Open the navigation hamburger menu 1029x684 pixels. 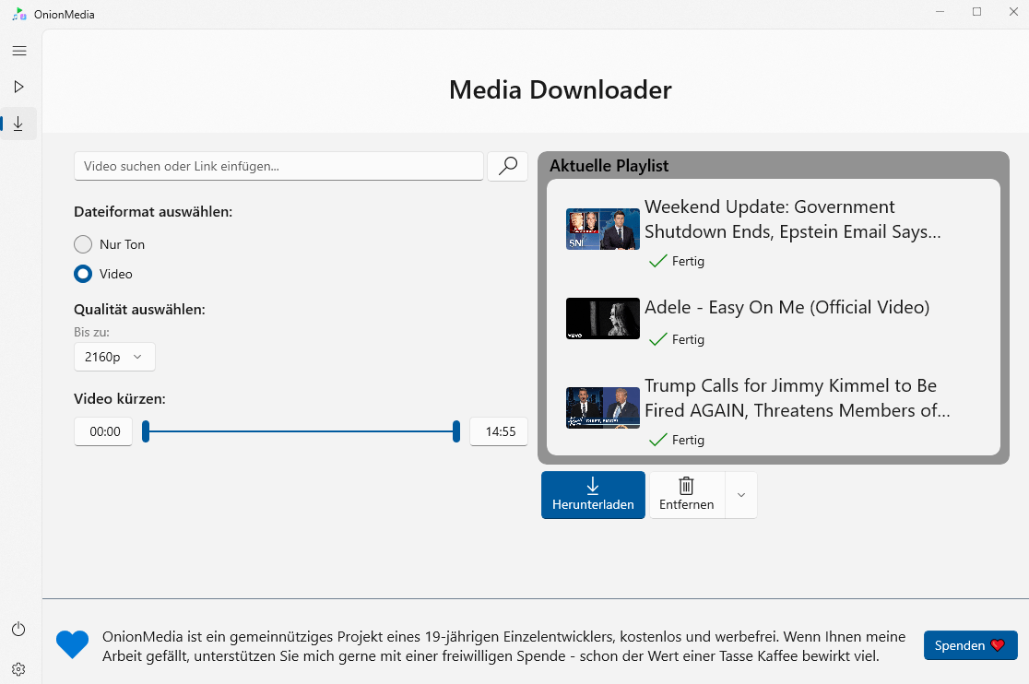click(18, 51)
